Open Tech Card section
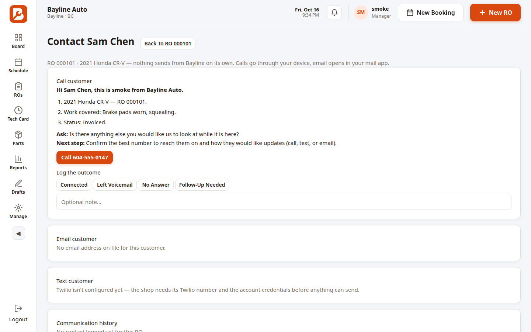Image resolution: width=531 pixels, height=332 pixels. pos(18,114)
